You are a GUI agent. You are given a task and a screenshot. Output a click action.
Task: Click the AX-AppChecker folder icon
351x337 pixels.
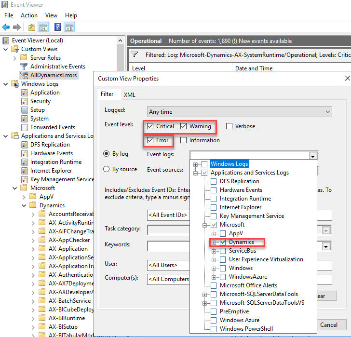[x=42, y=240]
